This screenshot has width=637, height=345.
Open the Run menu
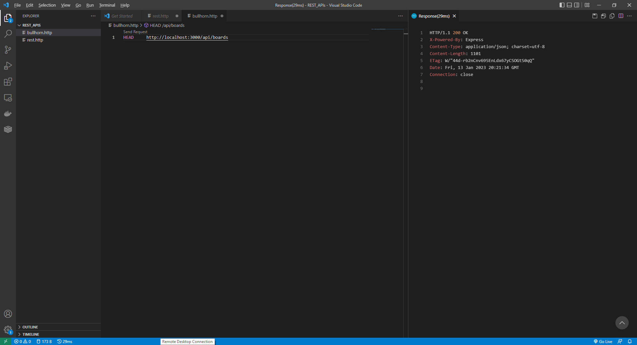point(90,5)
